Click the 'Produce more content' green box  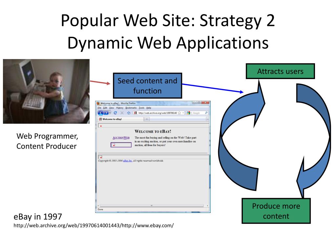pos(276,211)
